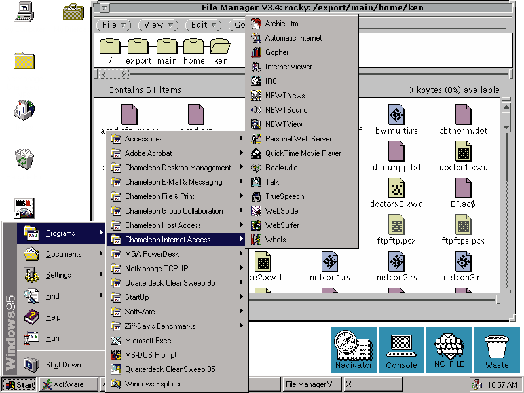The width and height of the screenshot is (524, 393).
Task: Launch TrueSpeech
Action: pyautogui.click(x=302, y=196)
